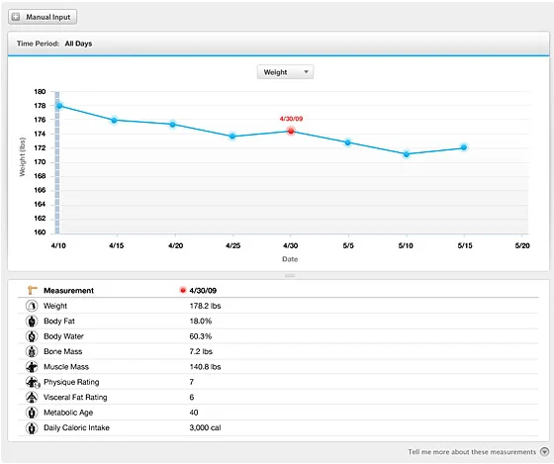
Task: Click the Measurement header ruler icon
Action: pos(32,290)
